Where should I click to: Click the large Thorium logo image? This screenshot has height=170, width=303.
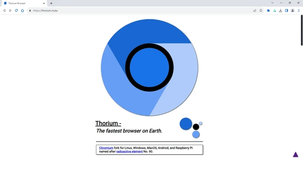point(150,68)
